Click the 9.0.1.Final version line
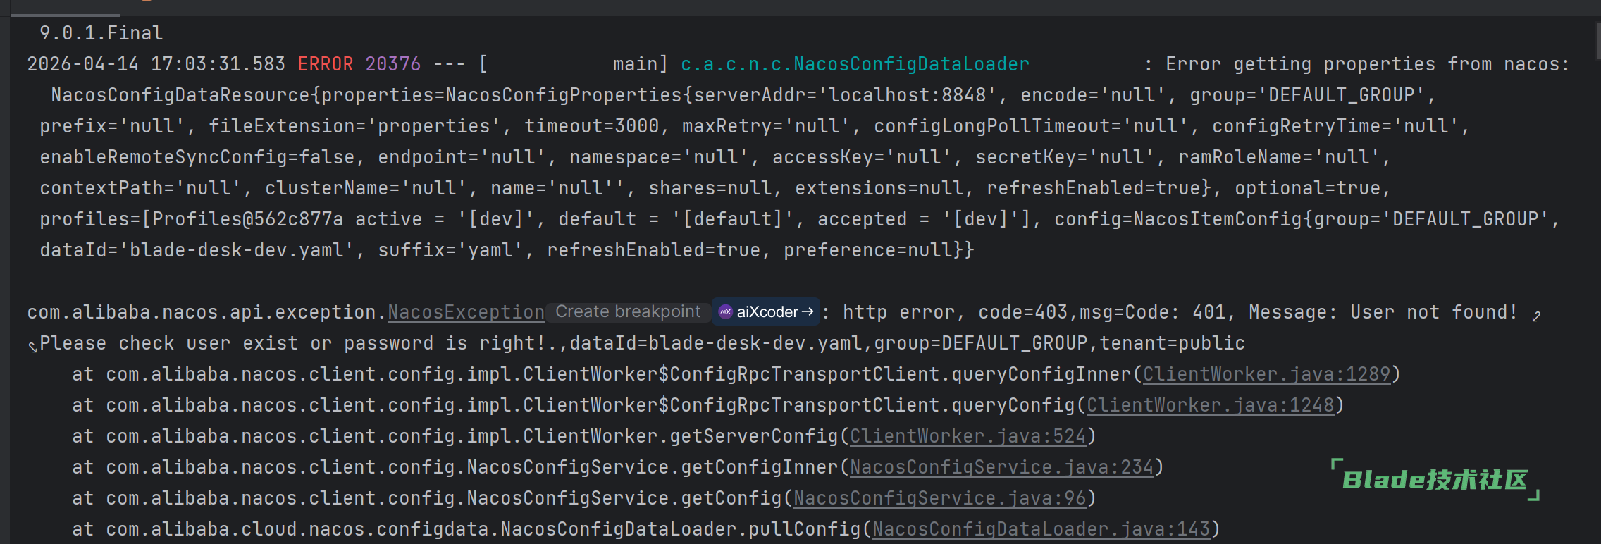The image size is (1601, 544). click(x=101, y=33)
